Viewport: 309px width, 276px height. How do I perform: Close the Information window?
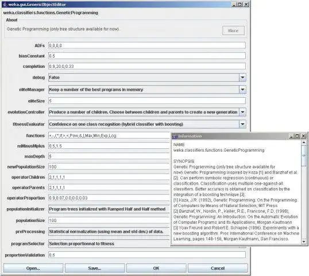tap(303, 136)
